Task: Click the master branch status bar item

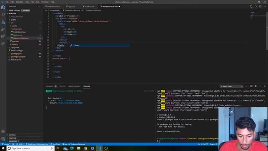Action: tap(6, 144)
